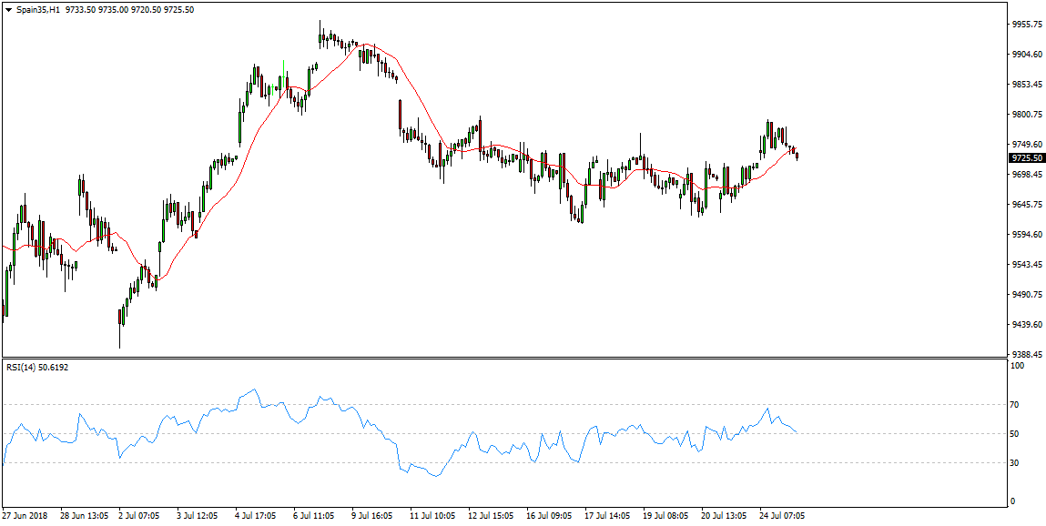This screenshot has height=526, width=1046.
Task: Click time axis label 2 Jul 07:05
Action: point(138,516)
